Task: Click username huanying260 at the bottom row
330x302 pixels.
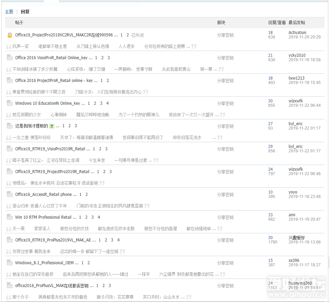Action: click(x=300, y=283)
